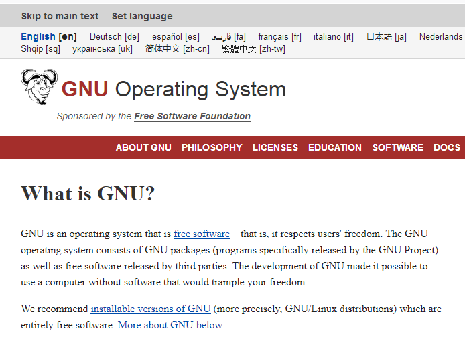The image size is (465, 353).
Task: Click the 'Sponsored by the' text
Action: 94,116
